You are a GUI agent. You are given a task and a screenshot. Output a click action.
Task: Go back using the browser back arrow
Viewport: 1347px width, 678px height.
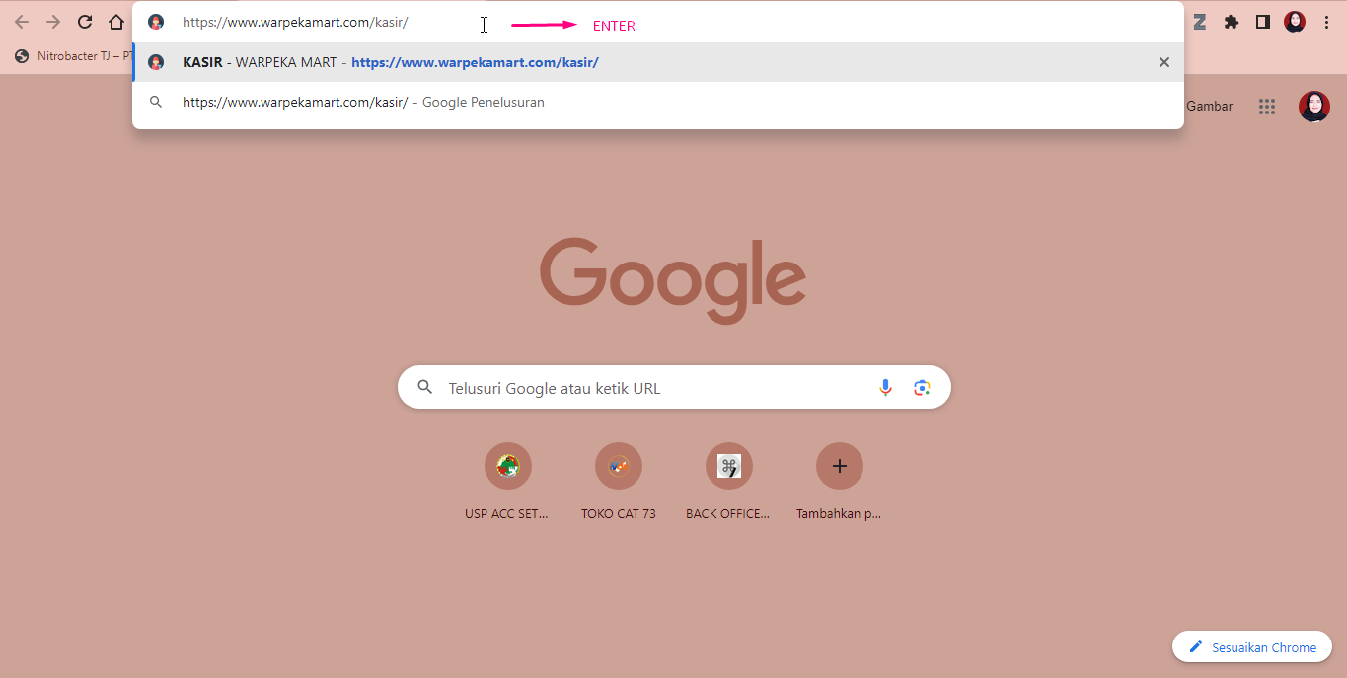tap(22, 22)
